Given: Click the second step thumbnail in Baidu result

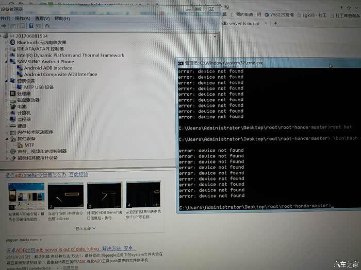Looking at the screenshot, I should [x=65, y=195].
